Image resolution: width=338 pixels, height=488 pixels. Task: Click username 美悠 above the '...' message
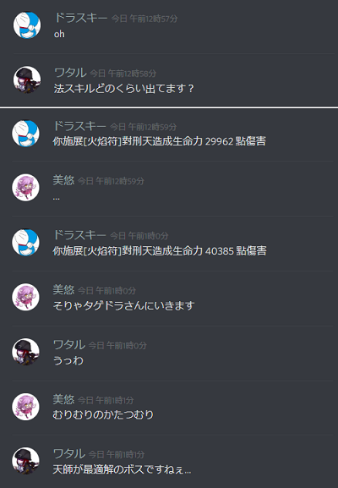63,180
